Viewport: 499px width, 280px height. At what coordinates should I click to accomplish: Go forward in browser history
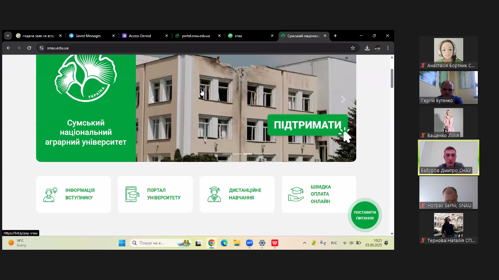(19, 48)
